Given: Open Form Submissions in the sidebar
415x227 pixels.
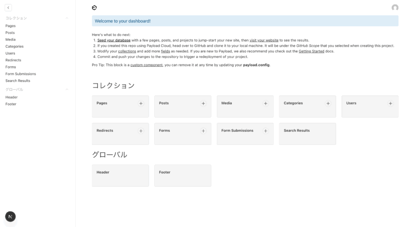Looking at the screenshot, I should coord(21,74).
